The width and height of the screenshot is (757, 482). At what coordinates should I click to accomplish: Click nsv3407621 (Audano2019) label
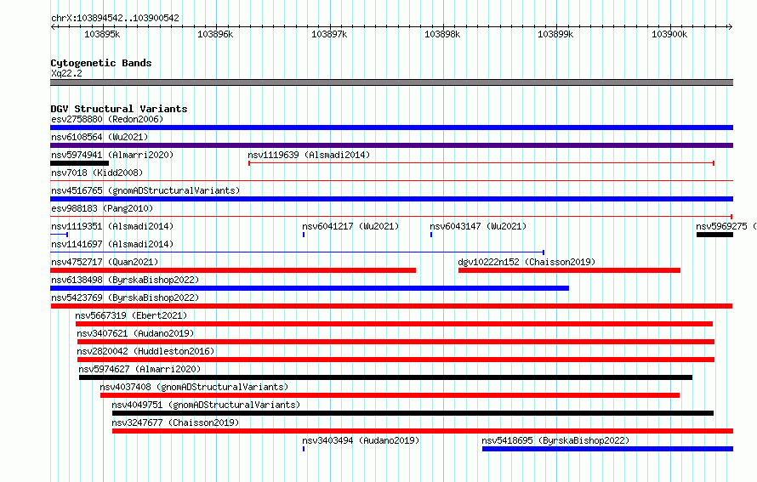pyautogui.click(x=135, y=333)
